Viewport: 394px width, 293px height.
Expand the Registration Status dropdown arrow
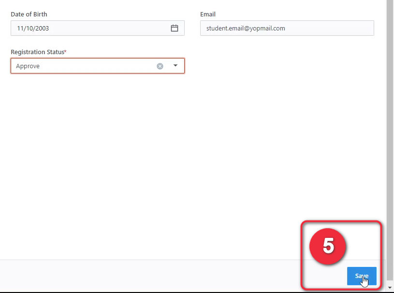click(175, 66)
